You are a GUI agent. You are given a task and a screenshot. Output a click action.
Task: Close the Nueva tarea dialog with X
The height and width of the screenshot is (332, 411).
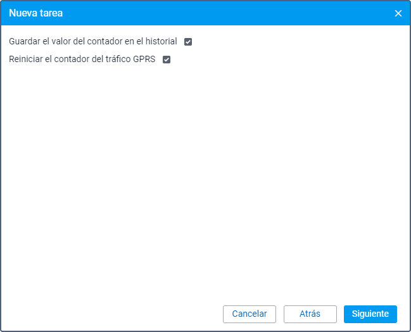click(398, 13)
